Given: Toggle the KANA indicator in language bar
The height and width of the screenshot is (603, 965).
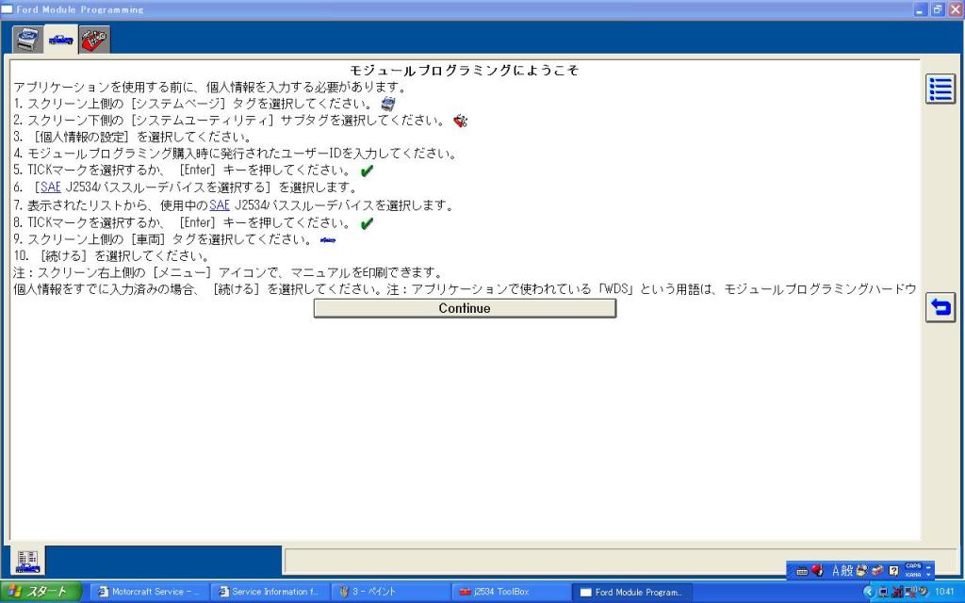Looking at the screenshot, I should (x=913, y=575).
